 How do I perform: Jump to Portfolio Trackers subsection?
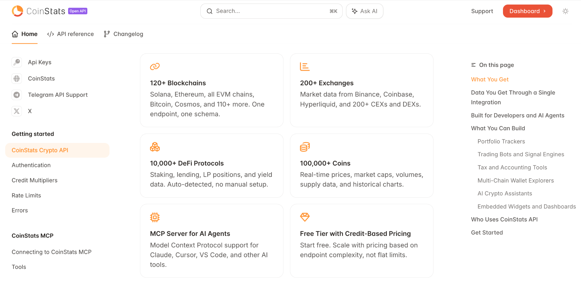501,141
